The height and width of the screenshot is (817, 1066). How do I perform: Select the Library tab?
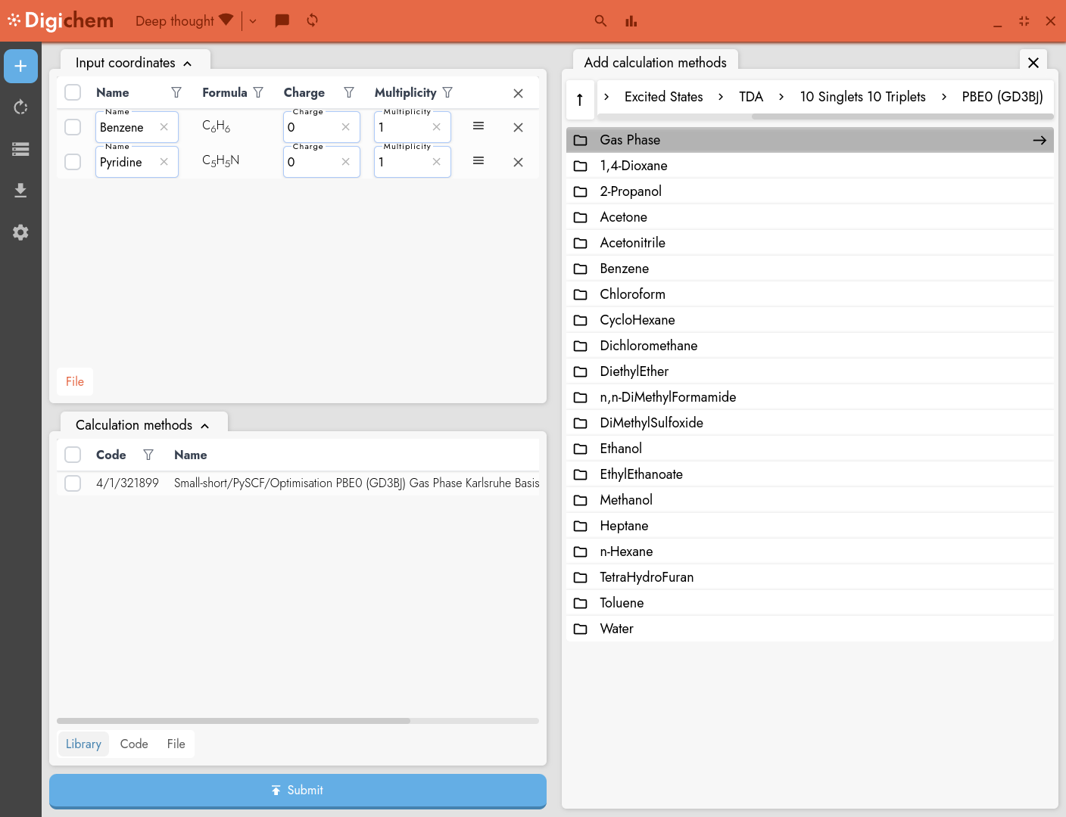(x=83, y=744)
